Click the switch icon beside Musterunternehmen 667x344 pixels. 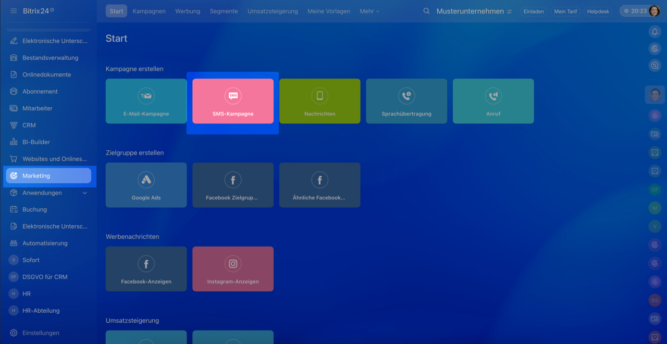(x=509, y=11)
